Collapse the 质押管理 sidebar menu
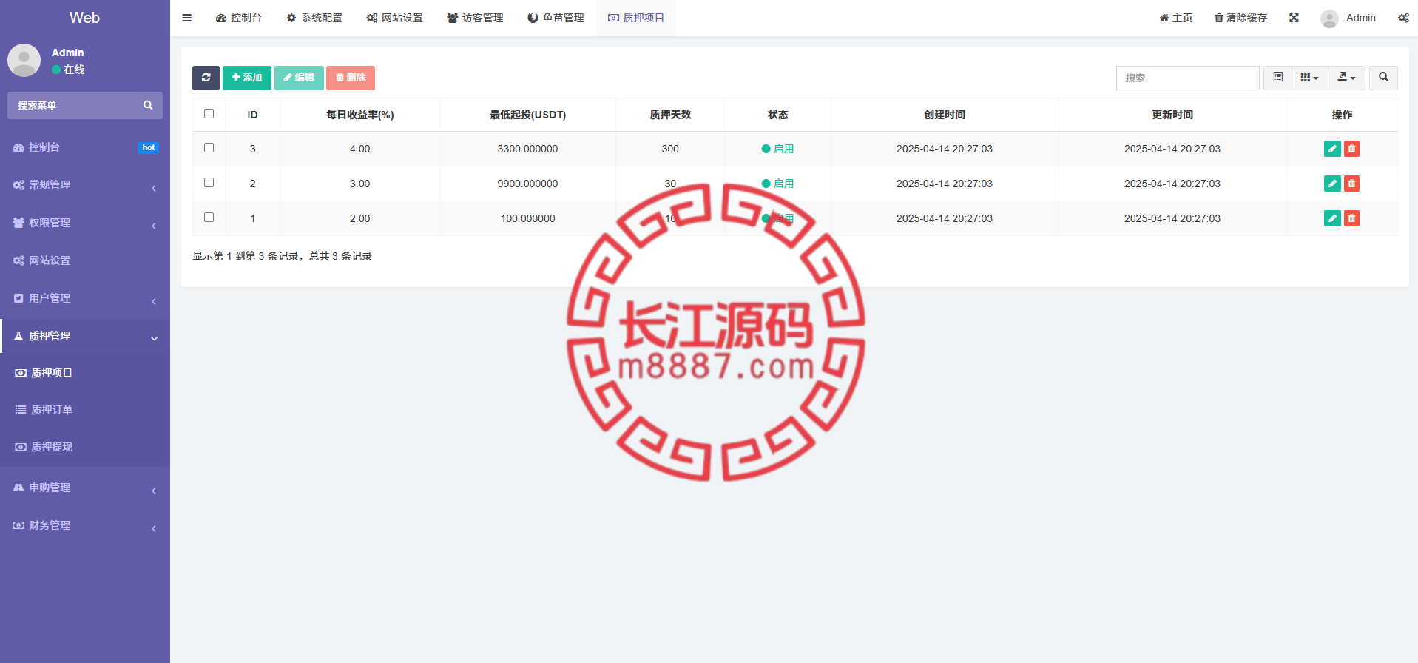This screenshot has height=663, width=1418. [85, 336]
